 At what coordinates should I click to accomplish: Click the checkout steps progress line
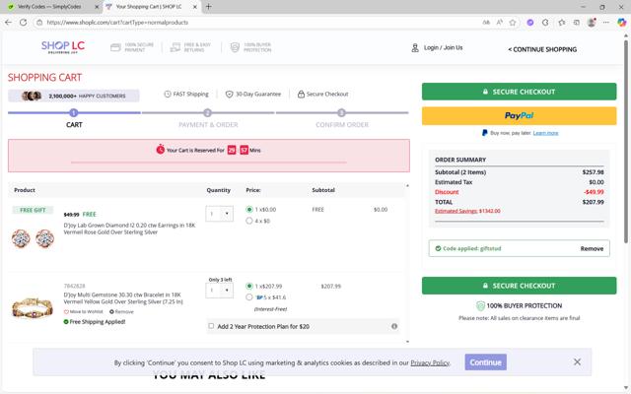208,113
